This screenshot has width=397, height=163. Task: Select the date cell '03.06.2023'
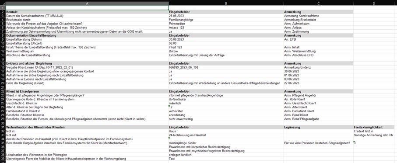pos(318,79)
